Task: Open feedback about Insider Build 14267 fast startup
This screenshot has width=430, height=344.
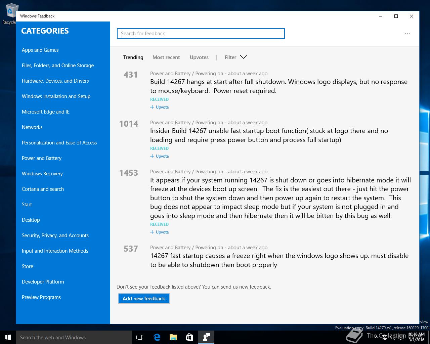Action: tap(269, 135)
